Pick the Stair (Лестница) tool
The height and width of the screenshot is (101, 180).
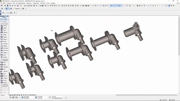4,48
